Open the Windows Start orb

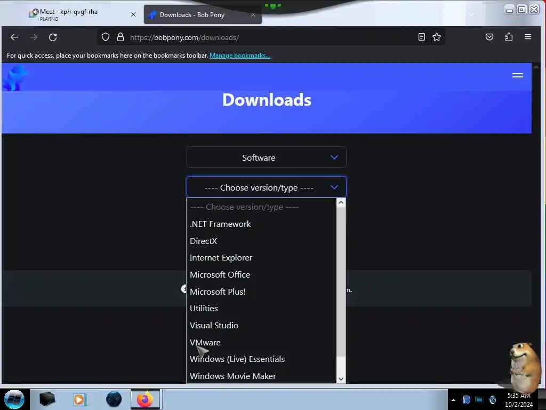[x=14, y=399]
